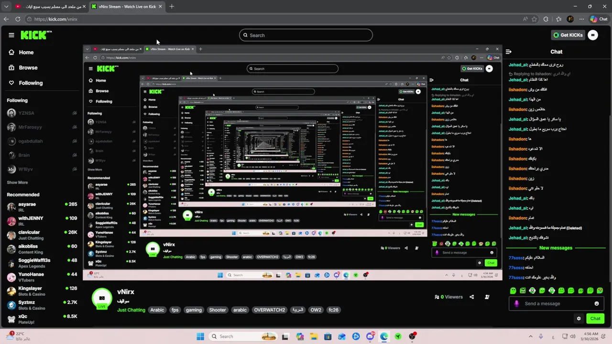The height and width of the screenshot is (344, 612).
Task: Click the green KICK logo
Action: 36,35
